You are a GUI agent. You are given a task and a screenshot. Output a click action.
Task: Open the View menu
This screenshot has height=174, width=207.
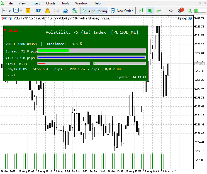click(x=22, y=3)
